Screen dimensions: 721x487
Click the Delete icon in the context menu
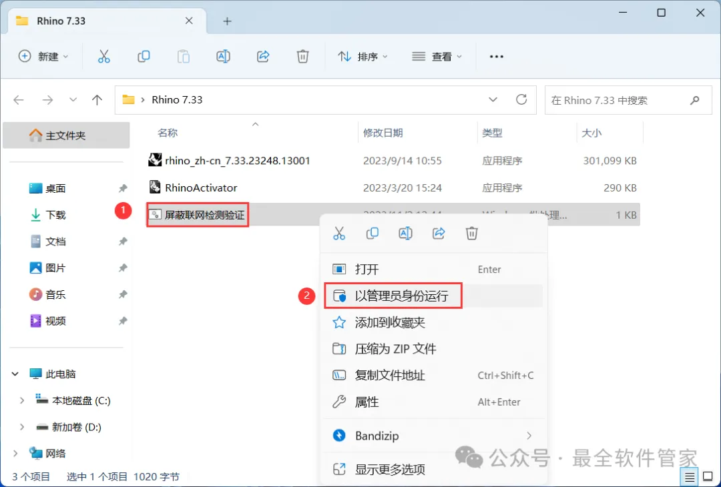[472, 233]
